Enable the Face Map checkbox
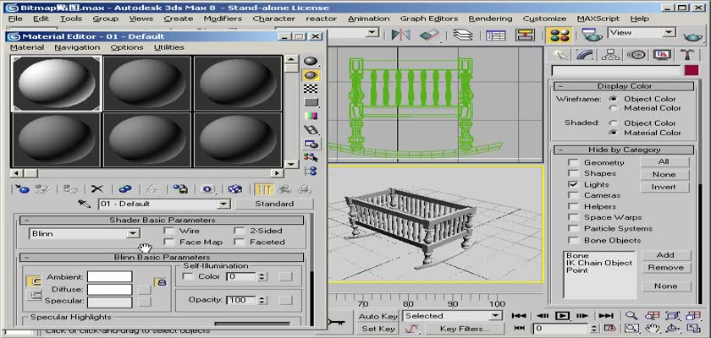The image size is (711, 338). pos(169,242)
